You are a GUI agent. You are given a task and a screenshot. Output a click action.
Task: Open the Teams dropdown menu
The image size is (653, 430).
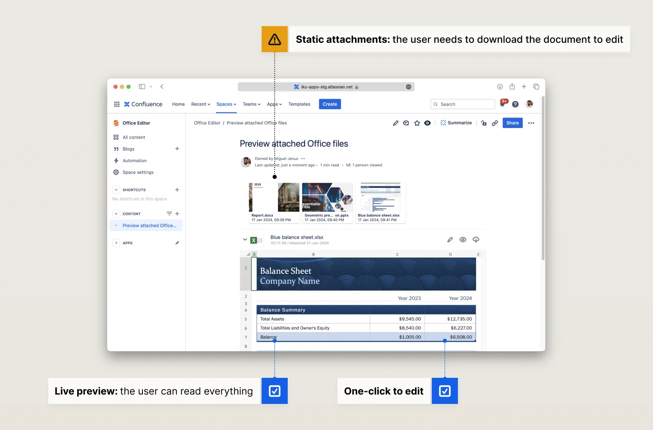point(251,104)
